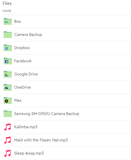131x160 pixels.
Task: Open the OneDrive folder icon
Action: (x=8, y=87)
